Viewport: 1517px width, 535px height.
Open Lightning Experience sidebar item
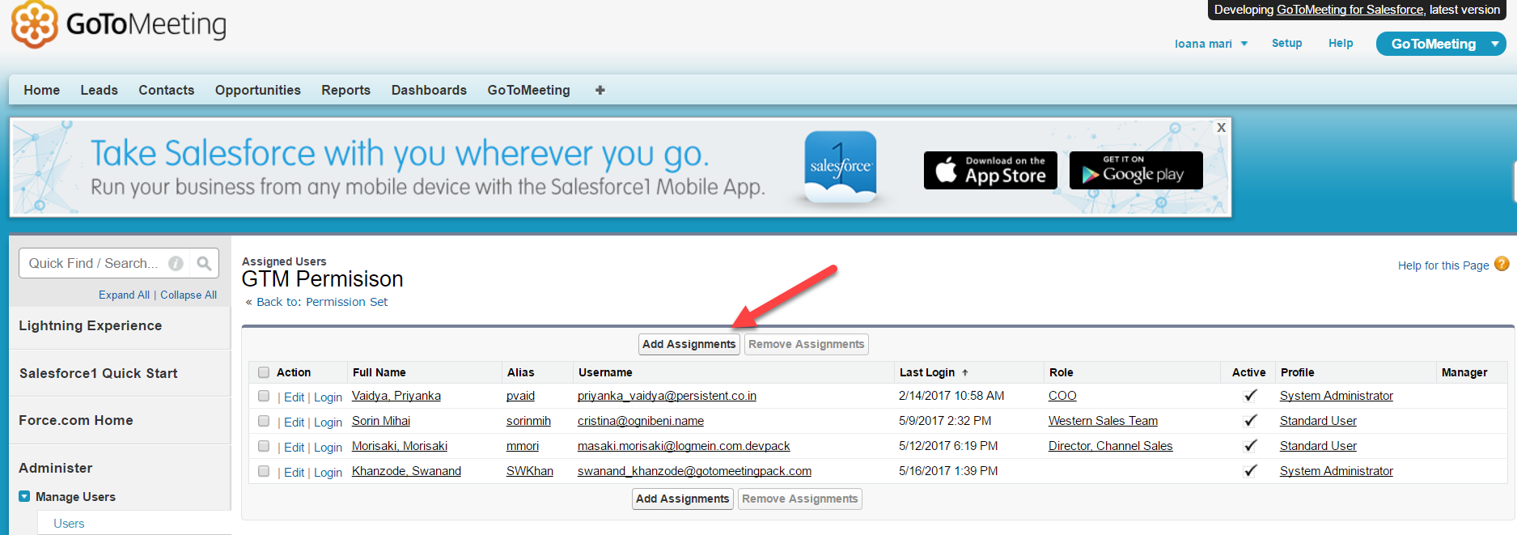91,325
